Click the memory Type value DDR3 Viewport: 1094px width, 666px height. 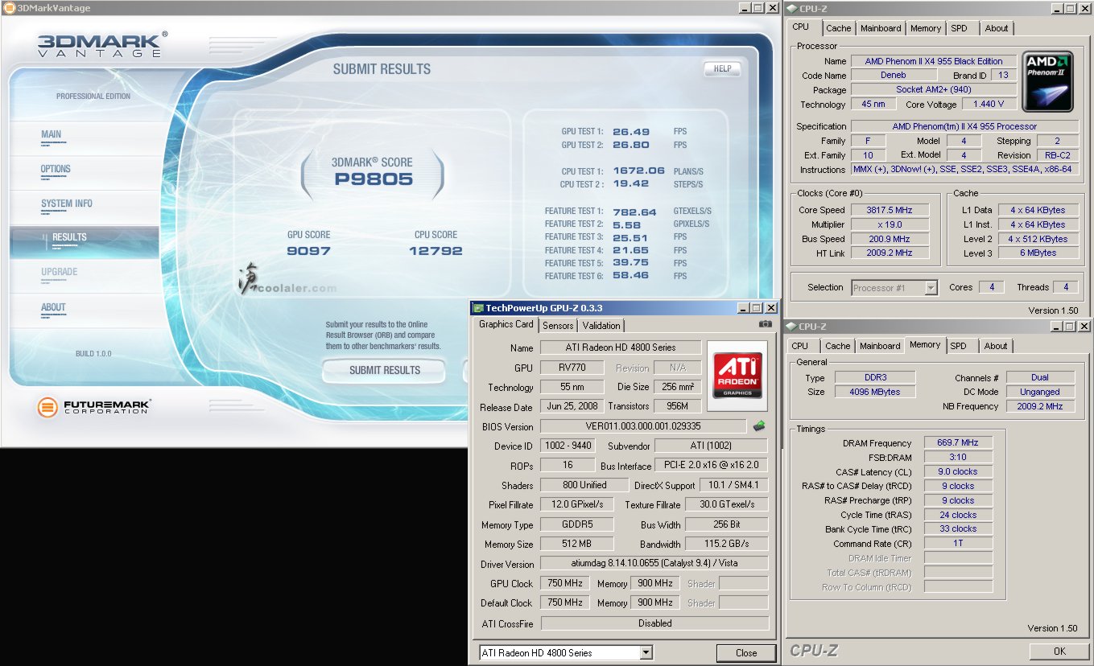point(874,377)
